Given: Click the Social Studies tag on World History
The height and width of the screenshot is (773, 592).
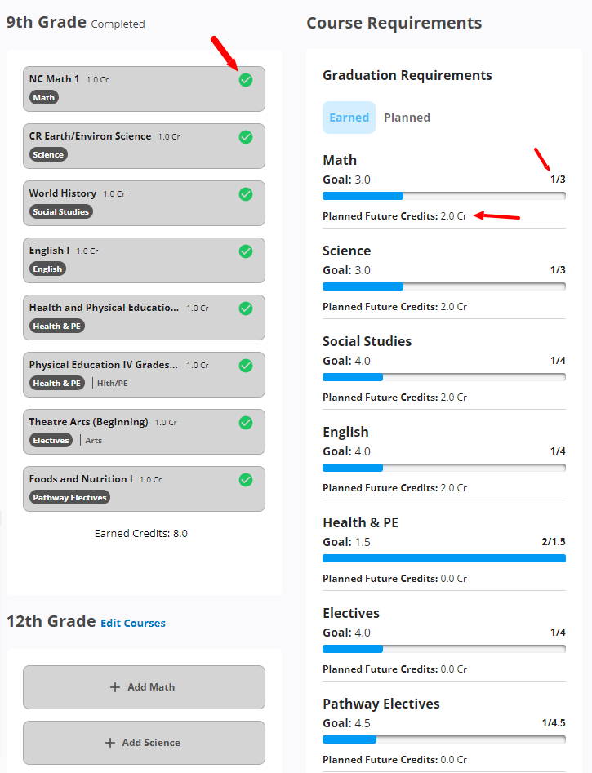Looking at the screenshot, I should click(x=61, y=211).
